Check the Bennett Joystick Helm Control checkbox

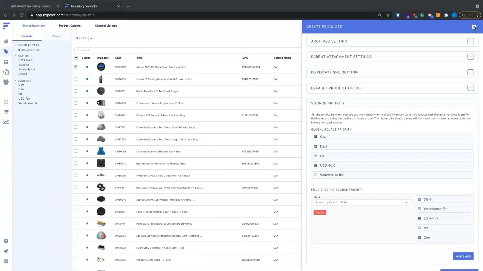point(76,163)
